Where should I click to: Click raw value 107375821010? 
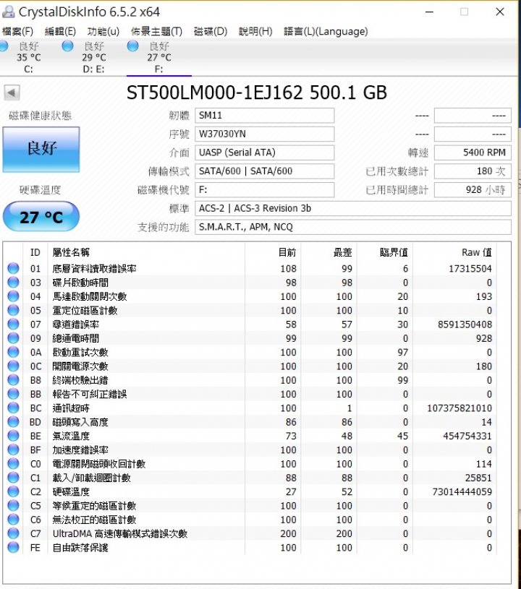coord(459,408)
